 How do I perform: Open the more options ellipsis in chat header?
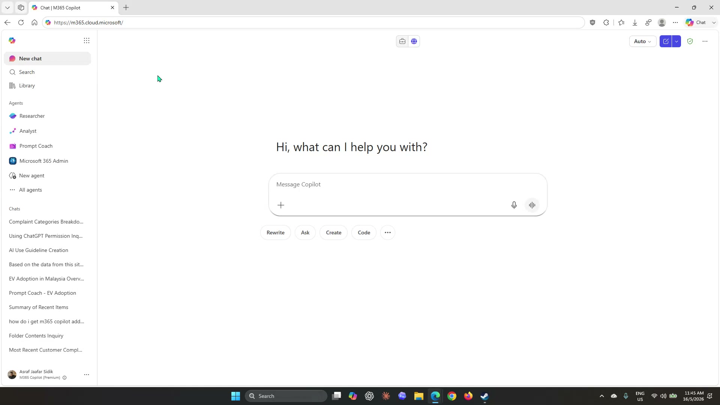pyautogui.click(x=705, y=41)
